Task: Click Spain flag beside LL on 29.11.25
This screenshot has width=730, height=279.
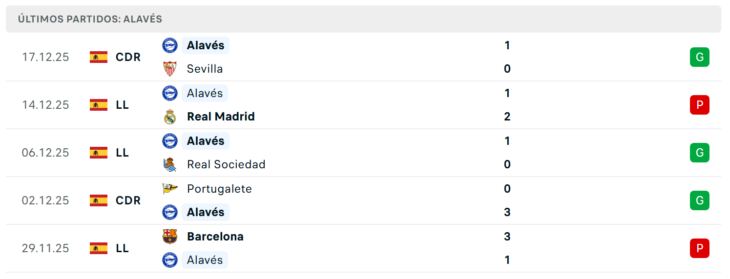Action: pyautogui.click(x=99, y=248)
